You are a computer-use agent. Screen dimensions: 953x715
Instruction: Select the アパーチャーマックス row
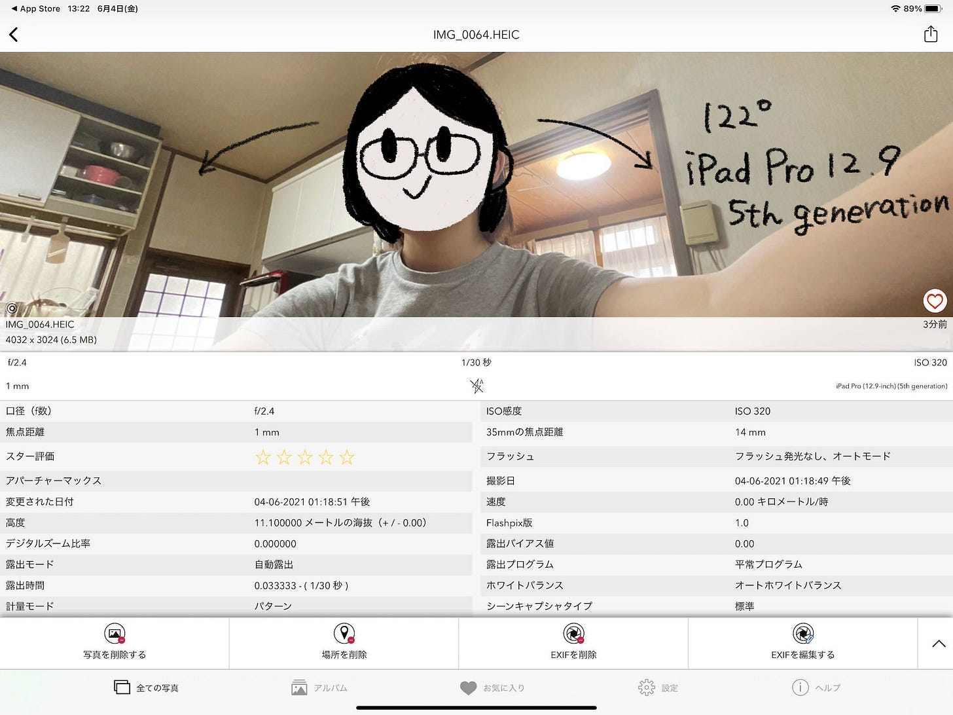coord(236,481)
